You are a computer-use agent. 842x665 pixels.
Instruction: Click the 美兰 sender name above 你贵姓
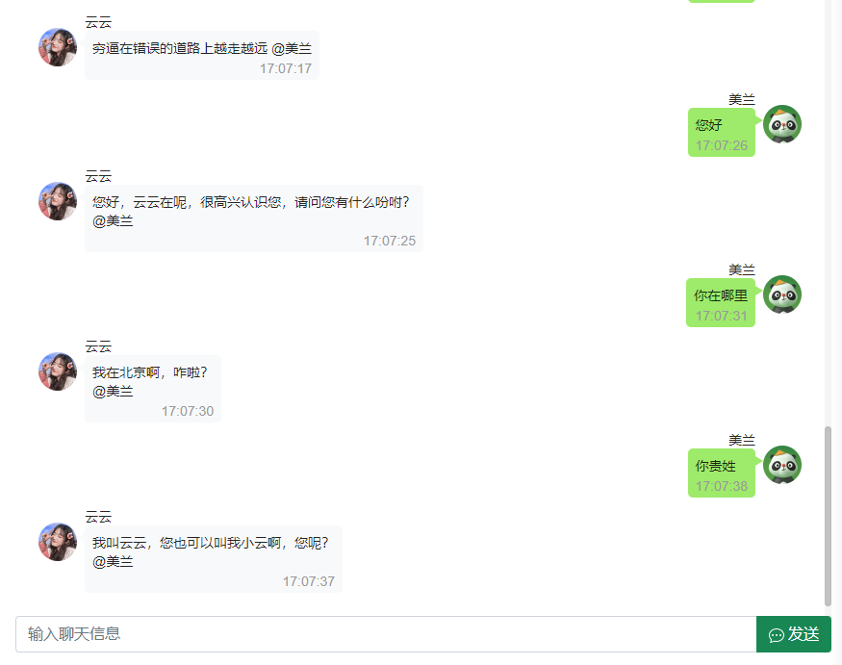click(x=742, y=440)
